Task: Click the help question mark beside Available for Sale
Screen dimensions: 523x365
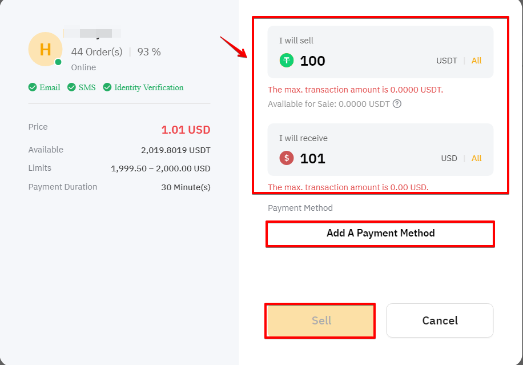Action: (x=397, y=104)
